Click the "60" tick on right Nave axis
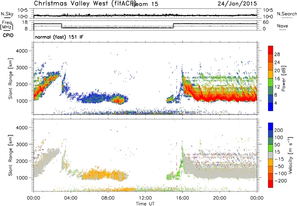 [266, 22]
